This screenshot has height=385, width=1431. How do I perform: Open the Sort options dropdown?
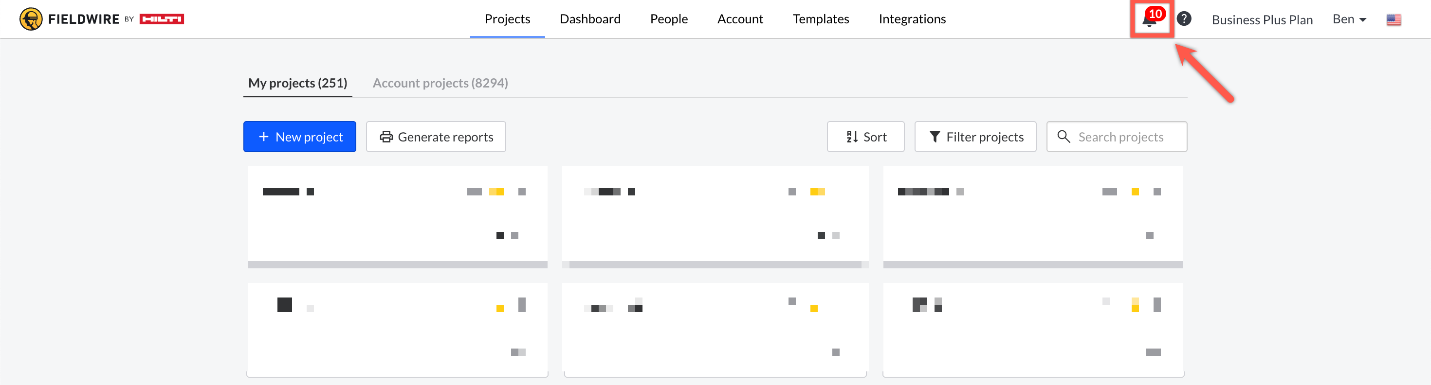865,137
